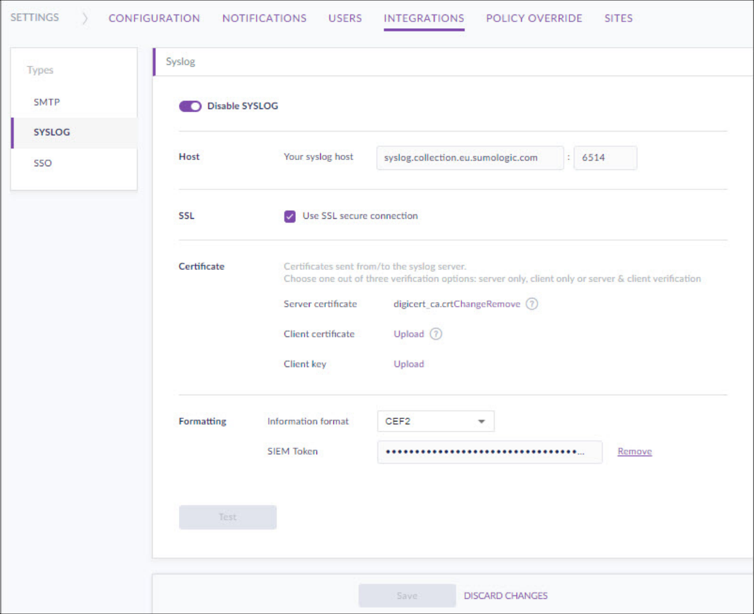The image size is (754, 614).
Task: Click DISCARD CHANGES
Action: (x=505, y=595)
